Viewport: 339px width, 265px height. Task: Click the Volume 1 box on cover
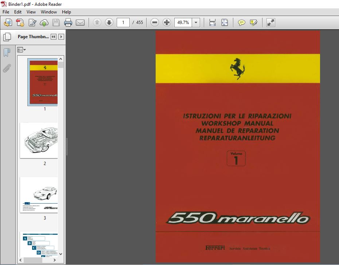[x=236, y=158]
